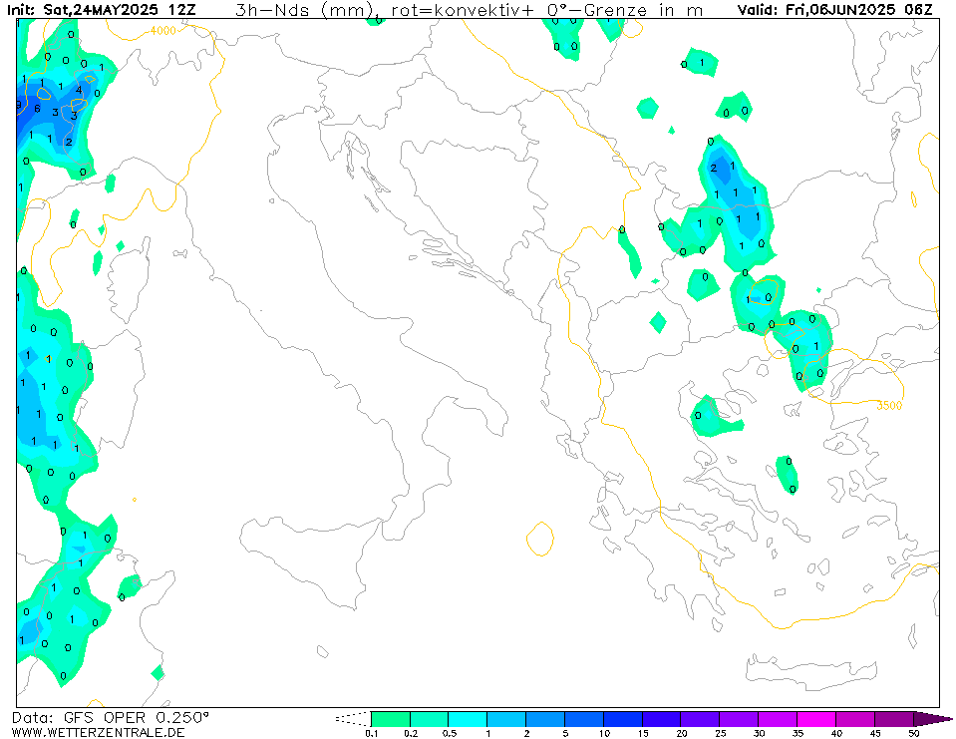Click the precipitation value 4 on map

tap(79, 90)
